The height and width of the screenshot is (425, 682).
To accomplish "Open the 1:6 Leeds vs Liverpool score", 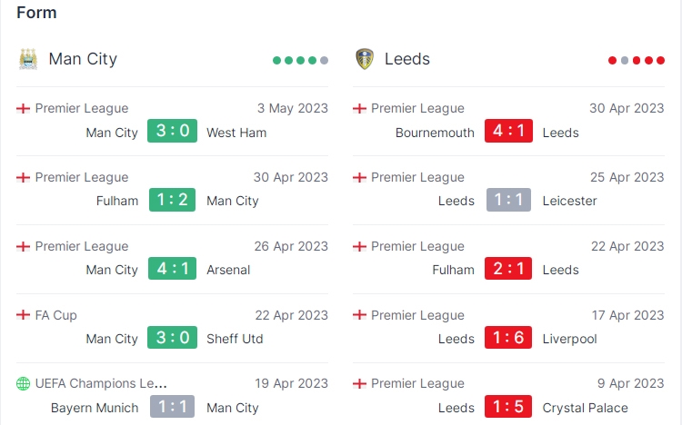I will click(508, 338).
